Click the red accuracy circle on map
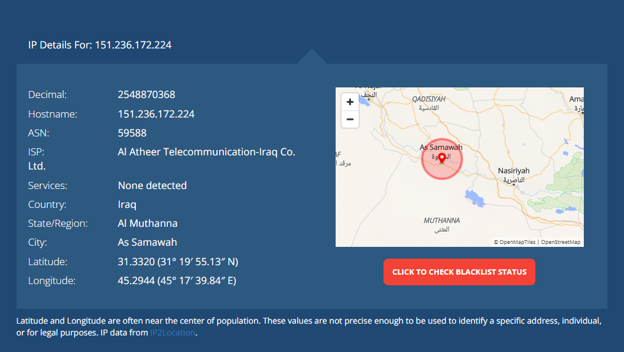This screenshot has width=624, height=352. [442, 159]
